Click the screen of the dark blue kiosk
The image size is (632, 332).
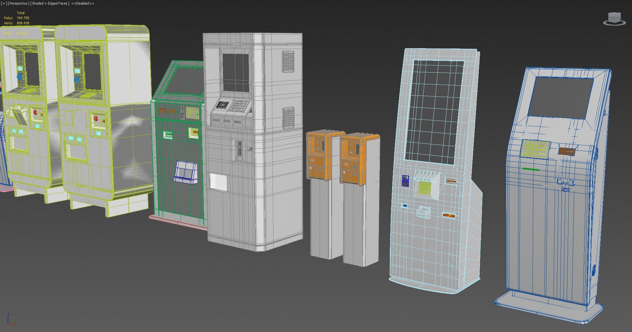(561, 98)
